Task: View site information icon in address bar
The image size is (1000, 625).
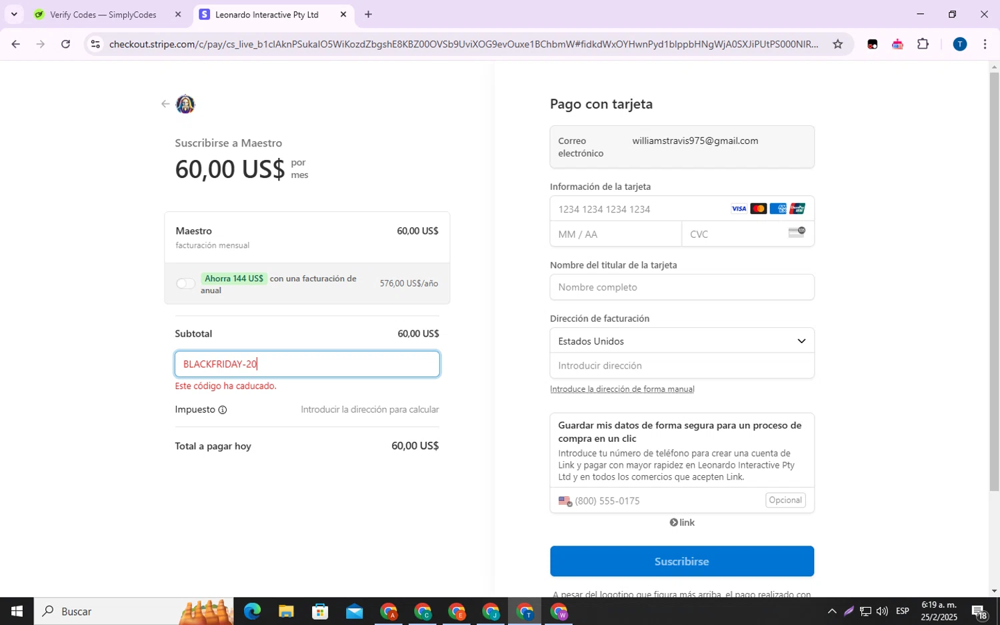Action: tap(95, 44)
